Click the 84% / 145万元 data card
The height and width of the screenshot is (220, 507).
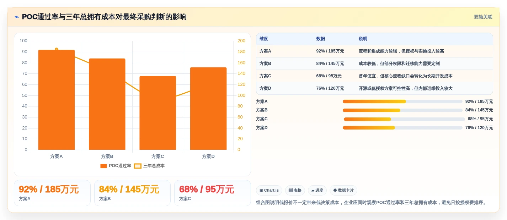[x=132, y=193]
